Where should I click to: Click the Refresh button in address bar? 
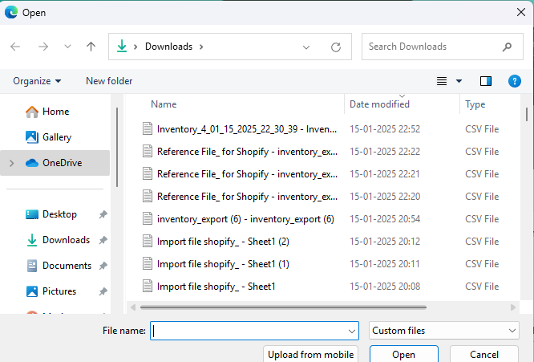click(x=336, y=47)
